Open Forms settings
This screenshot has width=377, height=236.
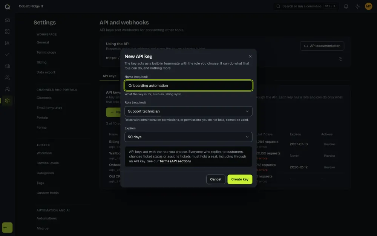pos(41,128)
